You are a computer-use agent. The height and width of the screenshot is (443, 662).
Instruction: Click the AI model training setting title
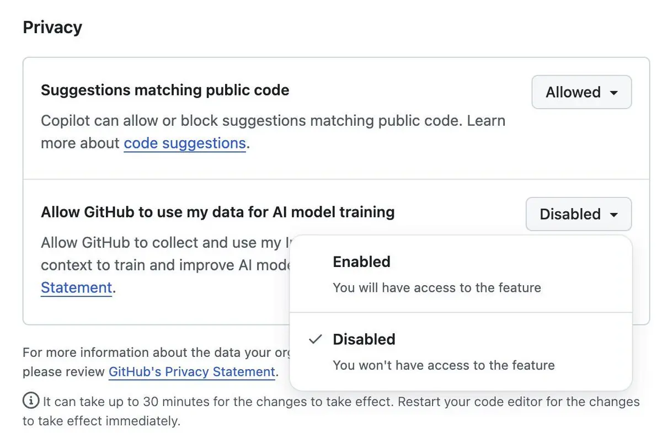tap(217, 212)
